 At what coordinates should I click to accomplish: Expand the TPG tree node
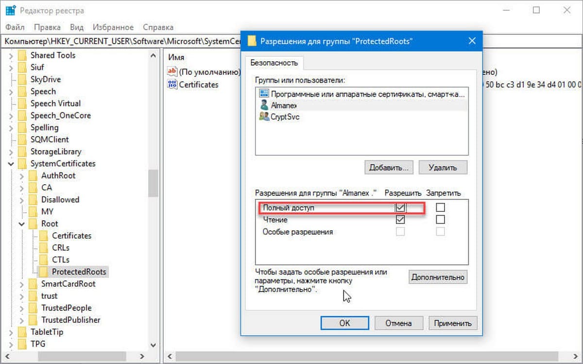coord(11,344)
